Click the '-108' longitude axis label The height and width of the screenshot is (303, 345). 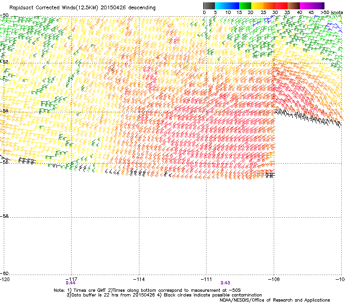point(274,279)
